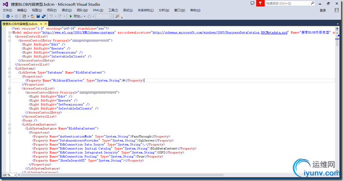Image resolution: width=343 pixels, height=181 pixels.
Task: Click the editor split plus icon
Action: pyautogui.click(x=337, y=29)
